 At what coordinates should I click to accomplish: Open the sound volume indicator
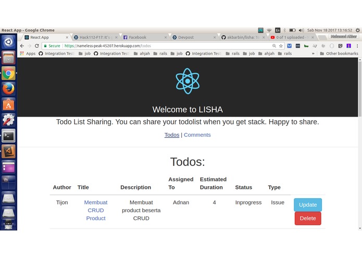[301, 30]
